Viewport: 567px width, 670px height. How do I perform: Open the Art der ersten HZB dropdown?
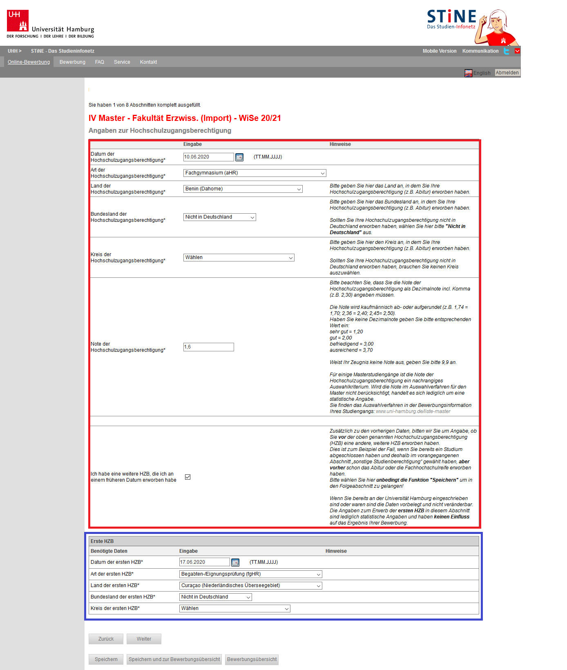pos(250,574)
